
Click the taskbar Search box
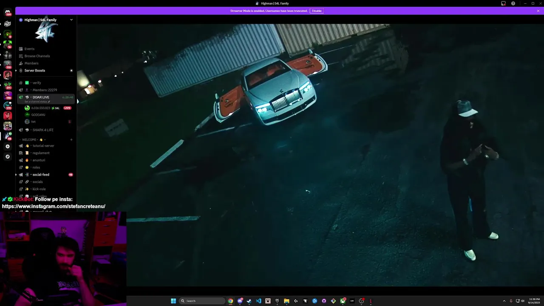tap(202, 301)
